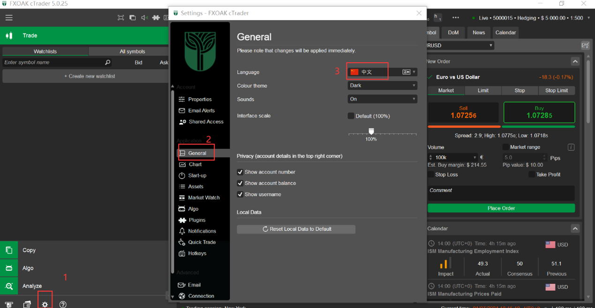
Task: Open the Analyze section in sidebar
Action: pyautogui.click(x=32, y=286)
